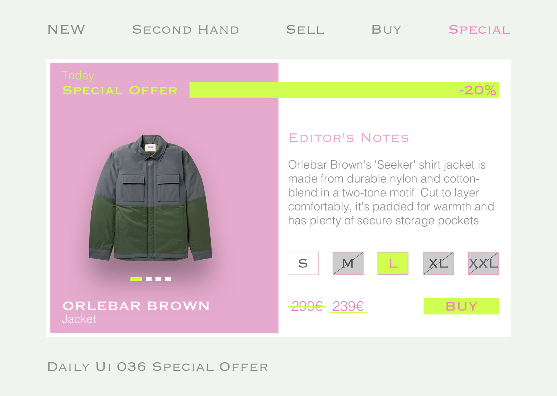The width and height of the screenshot is (557, 396).
Task: Open the Editor's Notes heading
Action: click(349, 138)
